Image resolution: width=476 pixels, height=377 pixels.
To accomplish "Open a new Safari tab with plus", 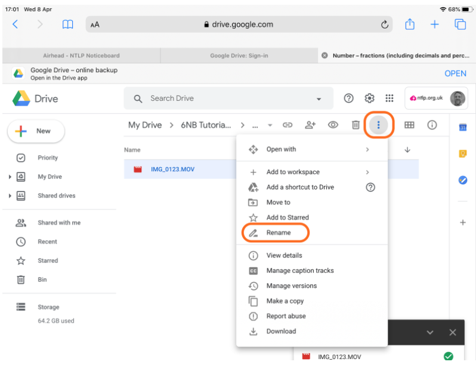I will tap(434, 24).
